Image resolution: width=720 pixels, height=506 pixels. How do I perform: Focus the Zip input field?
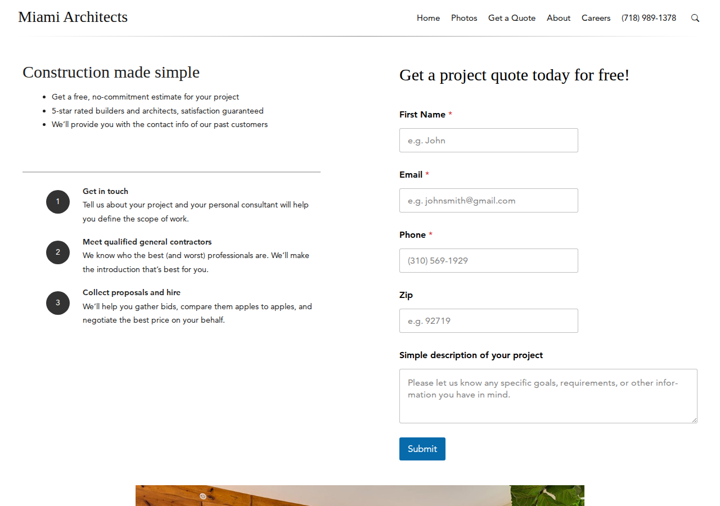(x=489, y=320)
